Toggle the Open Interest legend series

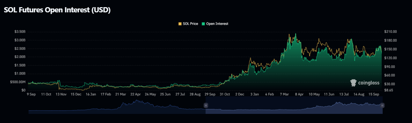point(215,24)
